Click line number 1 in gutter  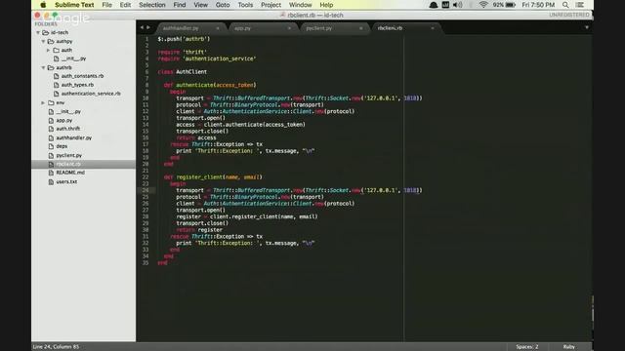click(146, 39)
